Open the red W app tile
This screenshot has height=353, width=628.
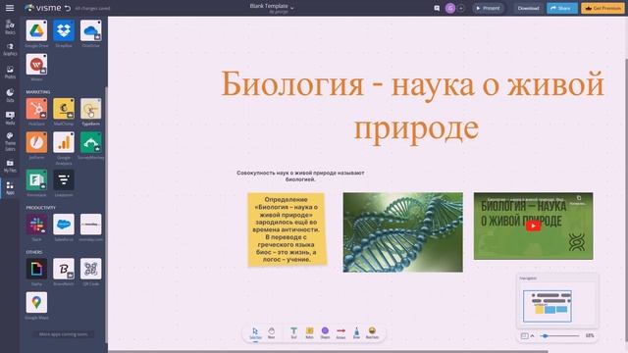pyautogui.click(x=36, y=64)
